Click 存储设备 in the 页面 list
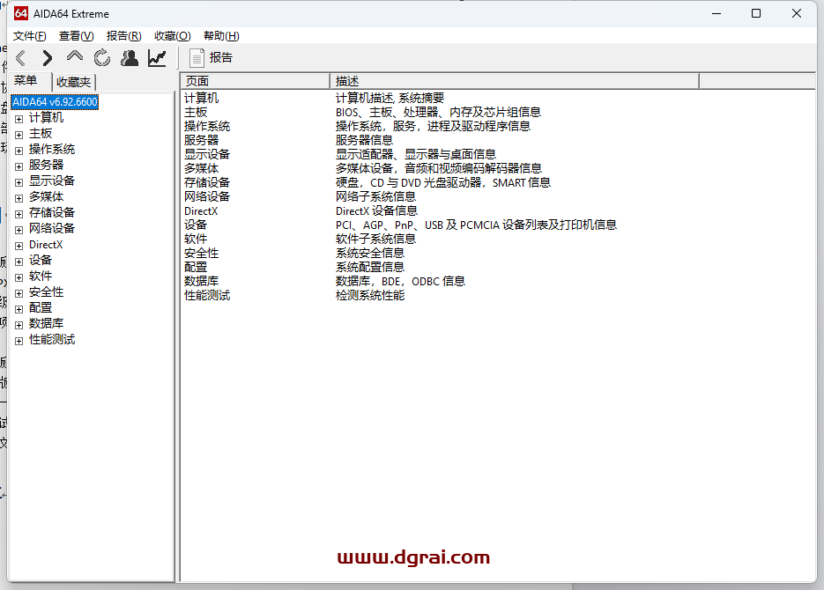Image resolution: width=824 pixels, height=590 pixels. 207,182
